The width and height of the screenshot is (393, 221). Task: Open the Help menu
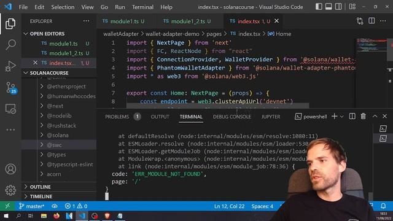pyautogui.click(x=166, y=7)
